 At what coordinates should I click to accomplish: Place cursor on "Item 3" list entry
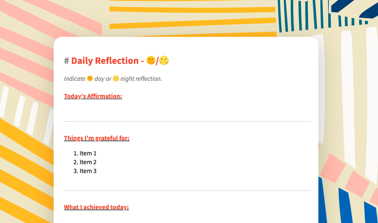tap(88, 171)
